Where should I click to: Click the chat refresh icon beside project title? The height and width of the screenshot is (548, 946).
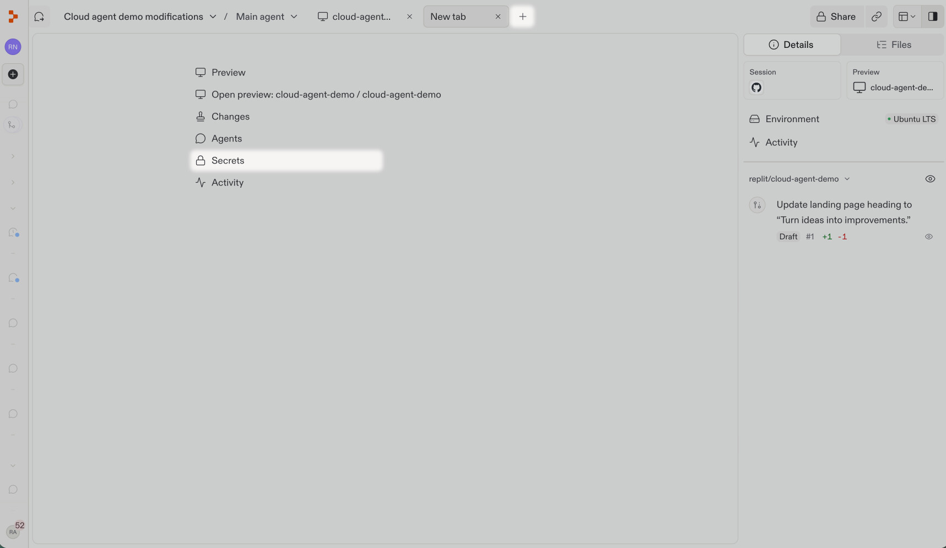point(39,17)
